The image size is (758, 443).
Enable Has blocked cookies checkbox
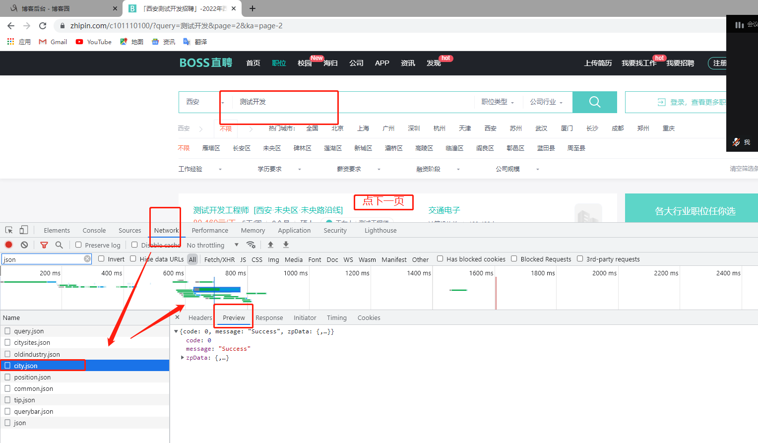(x=440, y=258)
